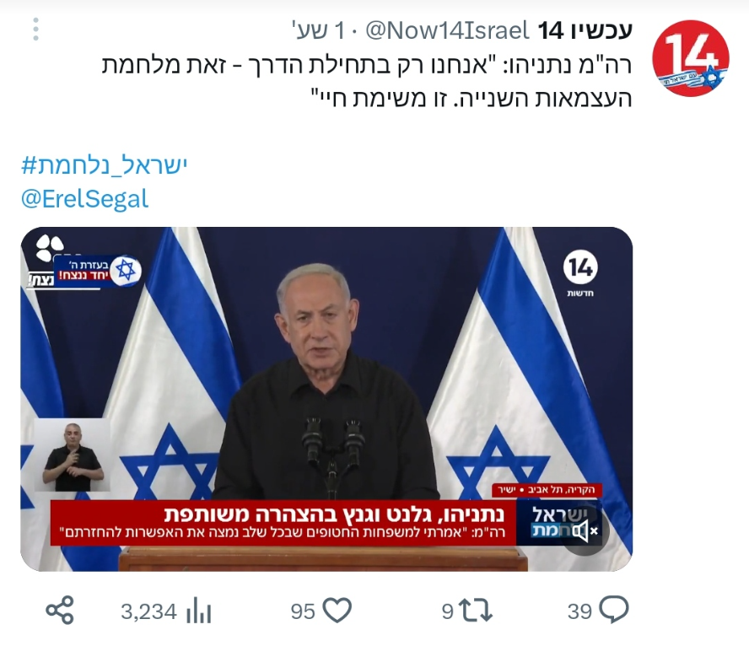Click the sign language interpreter inset
The image size is (749, 646).
pyautogui.click(x=73, y=456)
